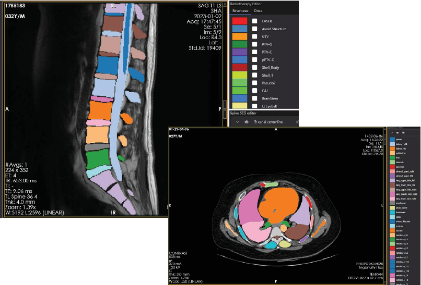Toggle eye icon for canal centerline segment
The height and width of the screenshot is (285, 421).
coord(246,122)
